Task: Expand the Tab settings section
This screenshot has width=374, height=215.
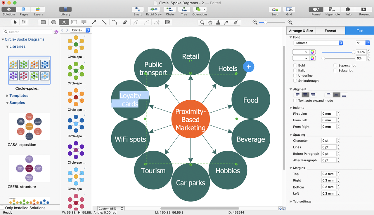Action: click(291, 202)
